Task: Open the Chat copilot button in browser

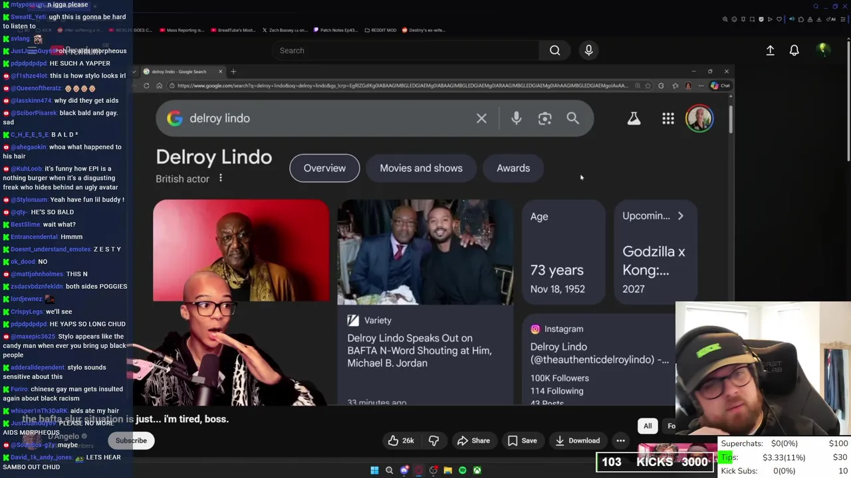Action: point(721,86)
